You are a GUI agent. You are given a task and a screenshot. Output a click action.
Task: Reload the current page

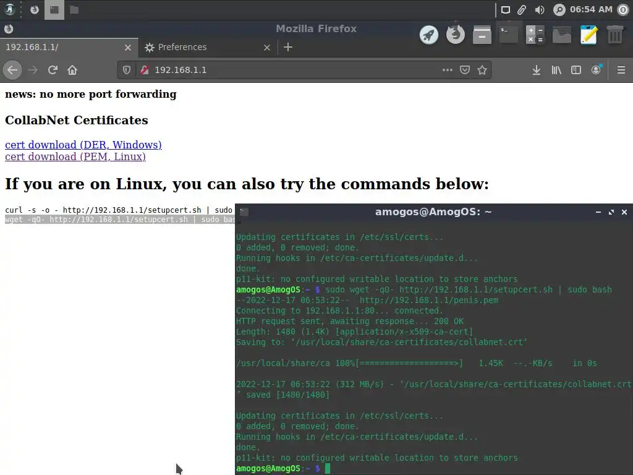coord(53,70)
